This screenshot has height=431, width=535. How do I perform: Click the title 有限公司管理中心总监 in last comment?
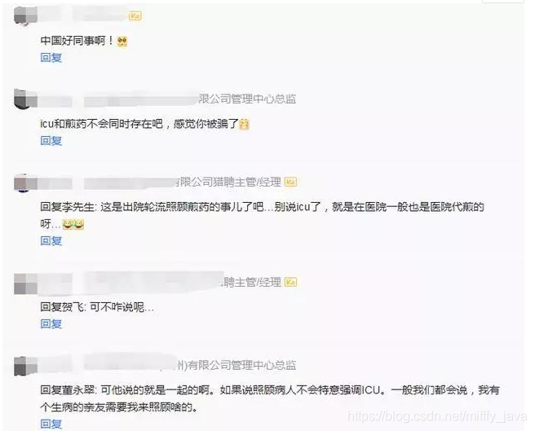(241, 365)
